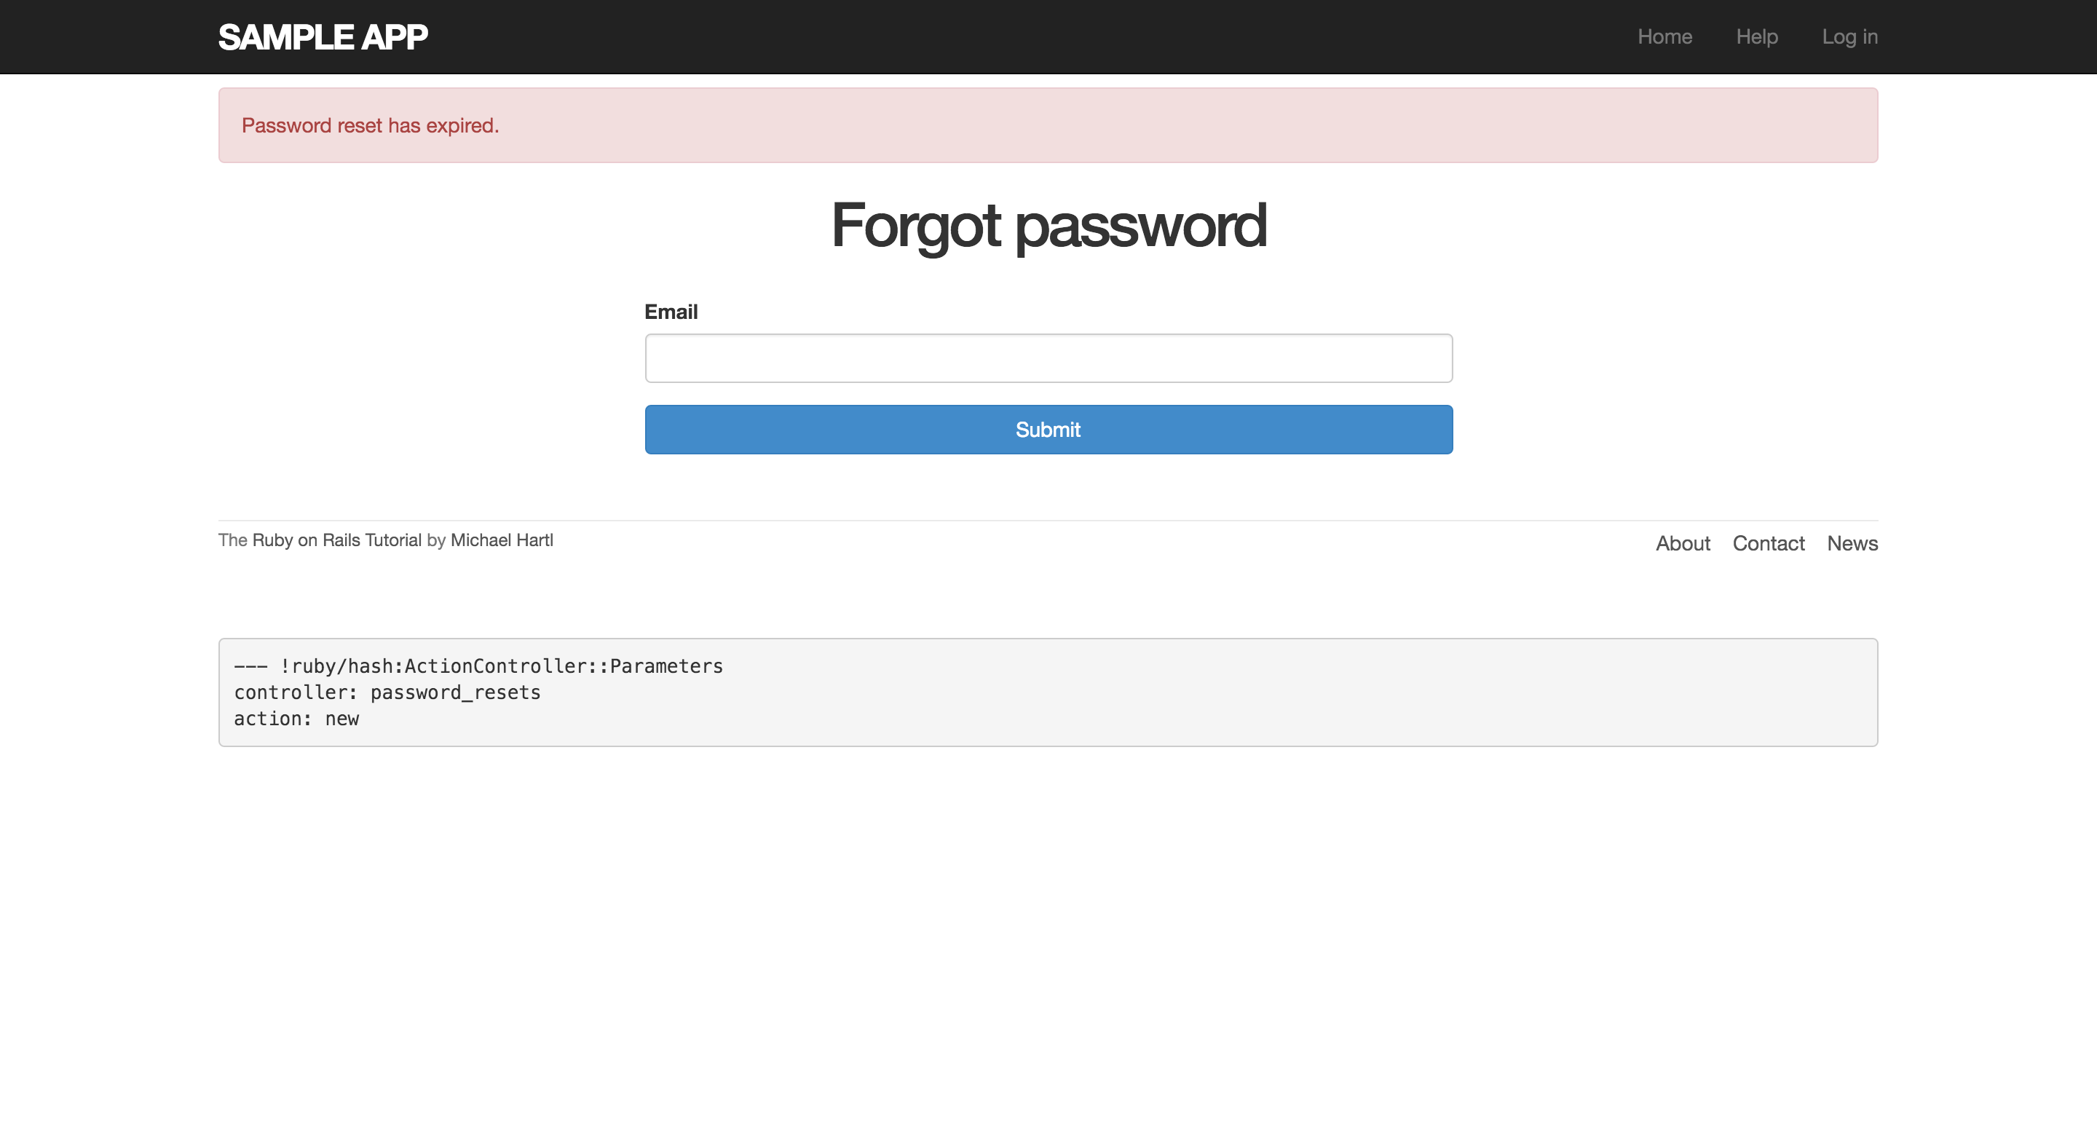Image resolution: width=2097 pixels, height=1133 pixels.
Task: Click the SAMPLE APP logo
Action: tap(323, 36)
